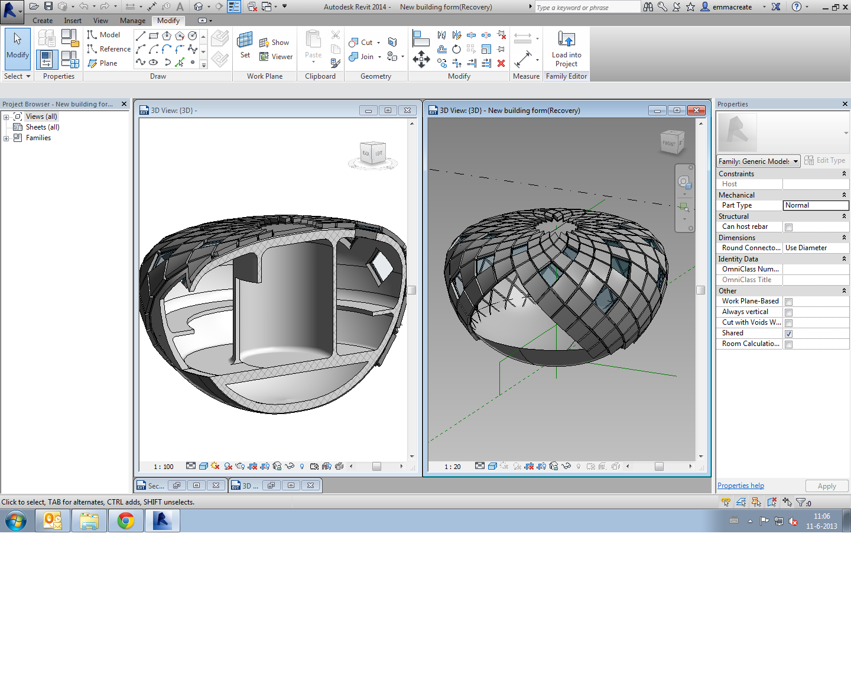This screenshot has height=679, width=851.
Task: Click the red Delete icon
Action: click(x=501, y=63)
